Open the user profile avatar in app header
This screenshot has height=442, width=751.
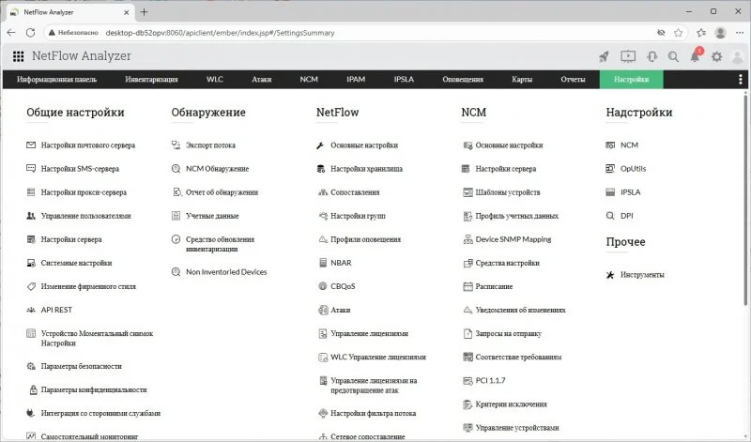[x=738, y=57]
